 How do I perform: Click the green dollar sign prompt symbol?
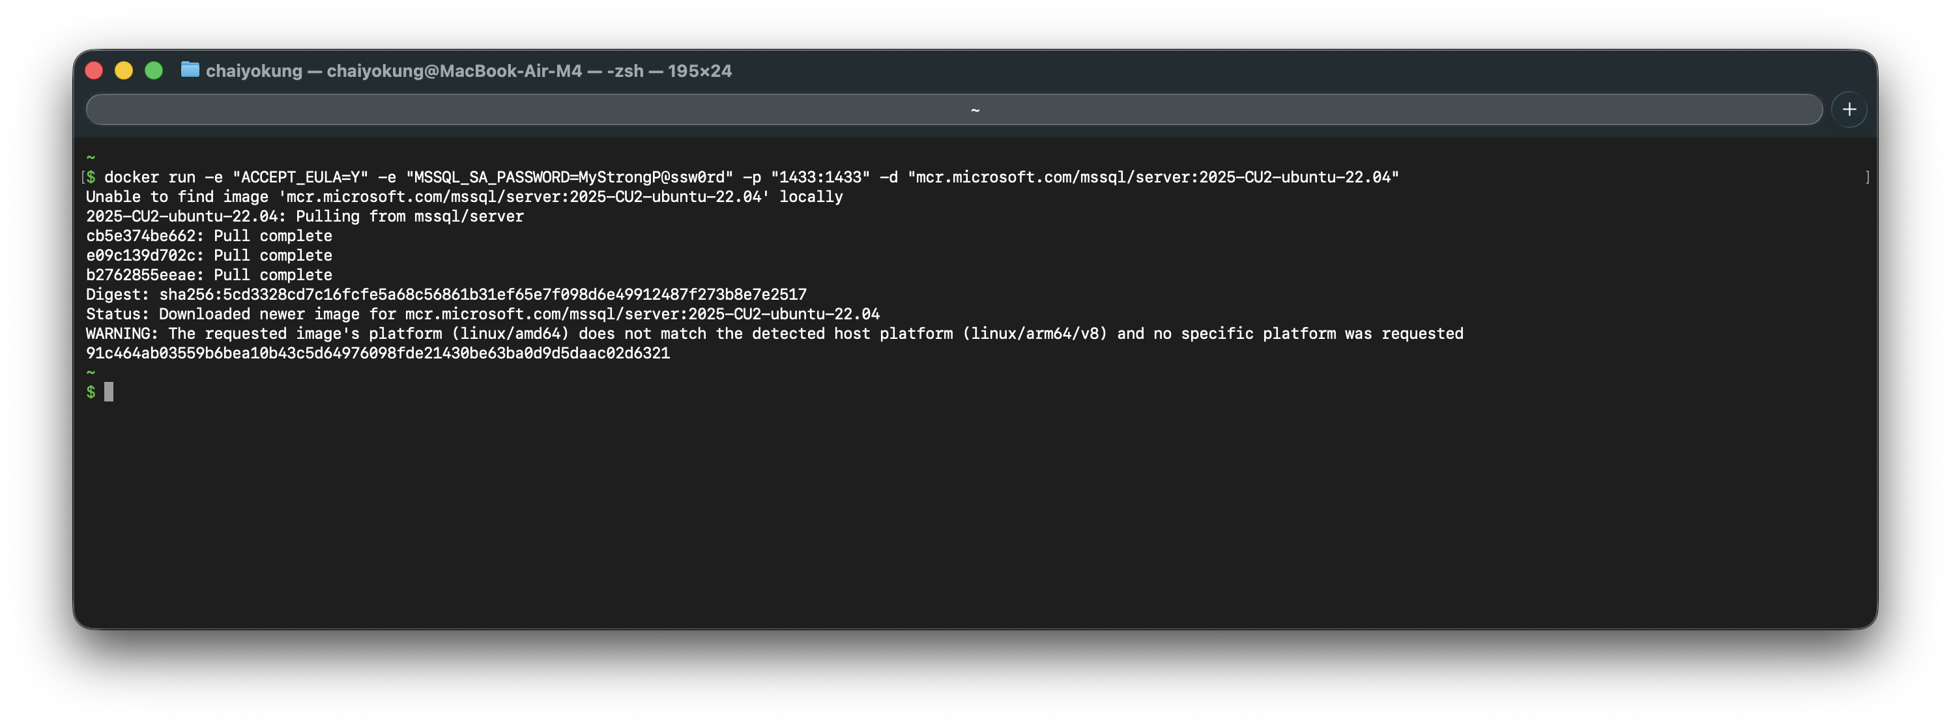point(90,391)
